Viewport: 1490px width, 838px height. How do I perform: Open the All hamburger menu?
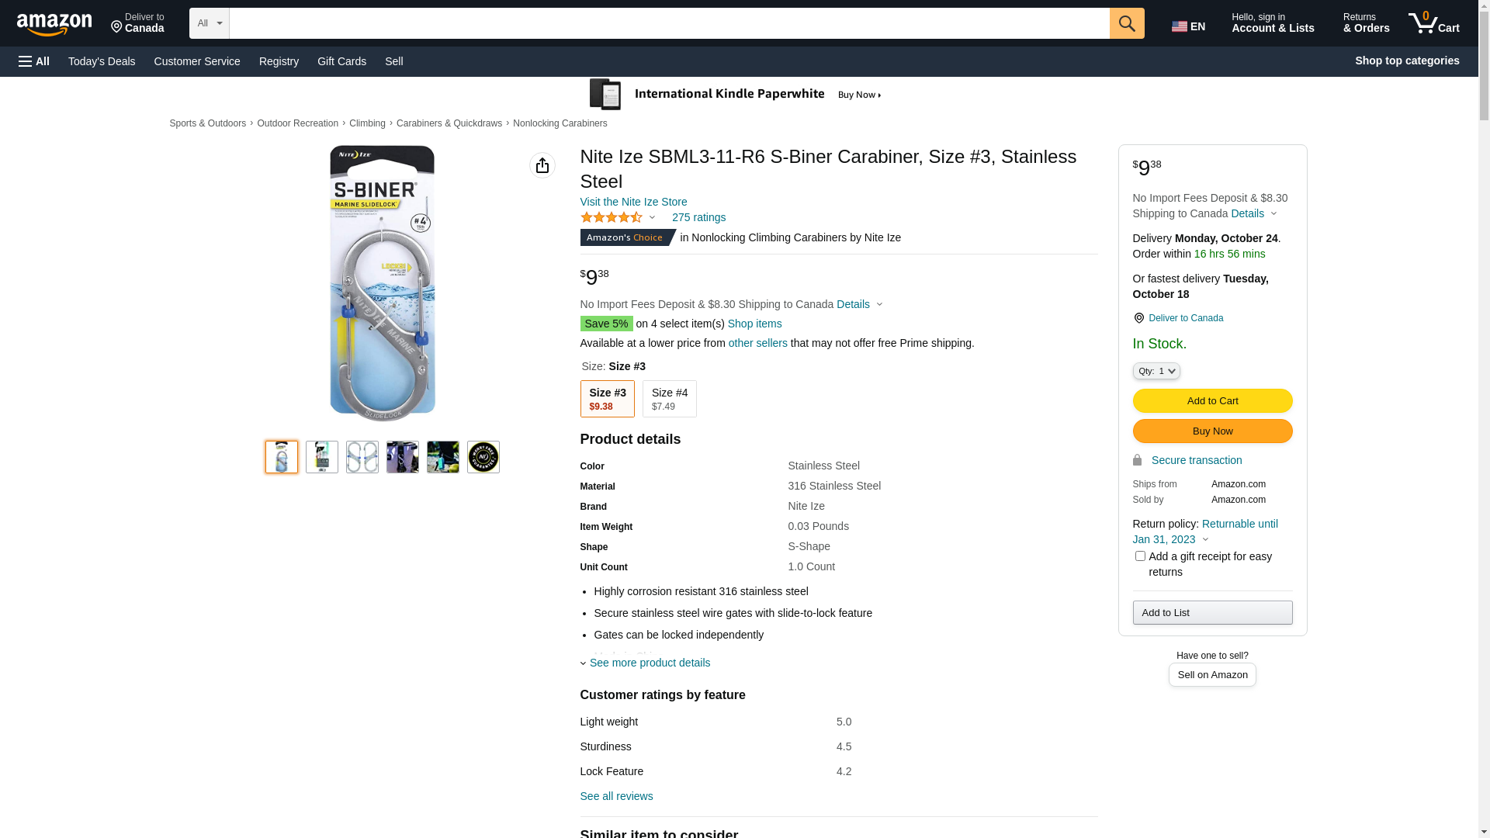[34, 61]
